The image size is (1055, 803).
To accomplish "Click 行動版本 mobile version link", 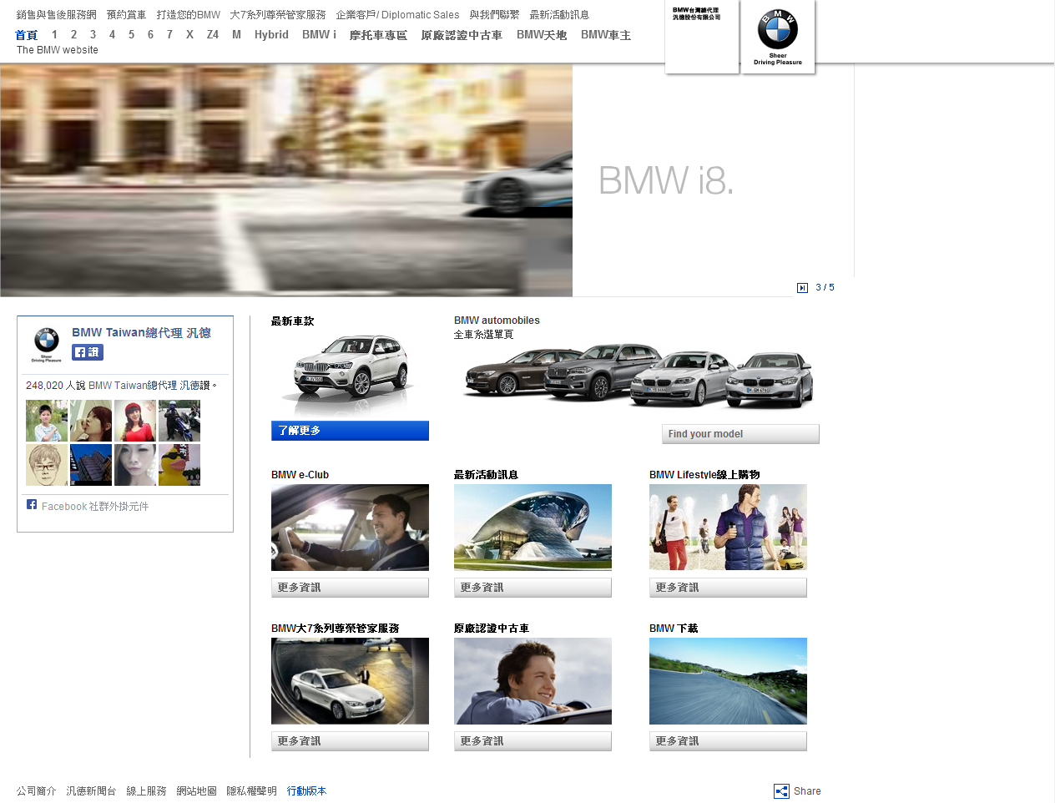I will click(x=307, y=791).
